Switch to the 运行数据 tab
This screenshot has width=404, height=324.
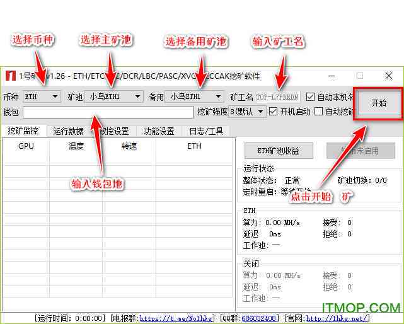click(69, 131)
